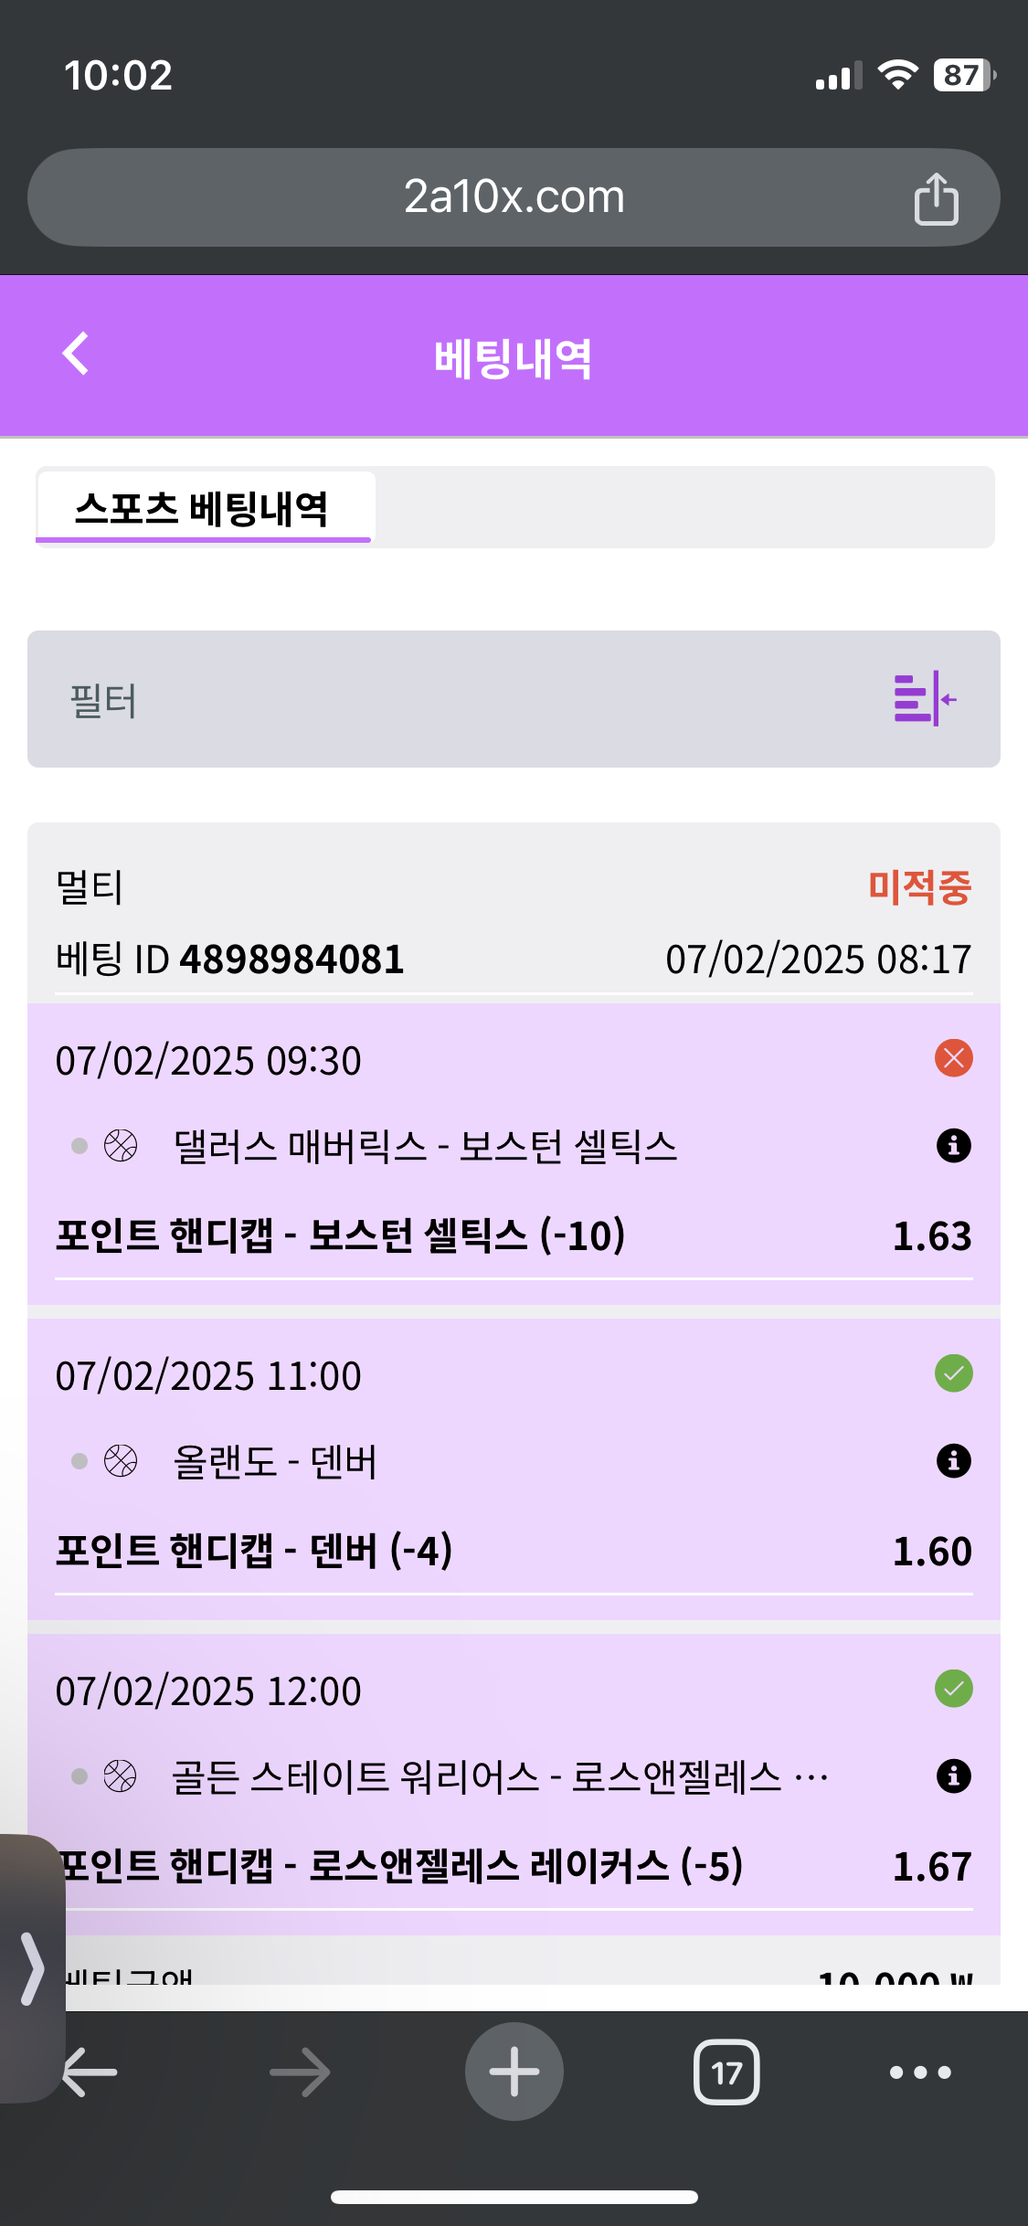Viewport: 1028px width, 2226px height.
Task: Select the 스포츠 베팅내역 tab
Action: pos(203,508)
